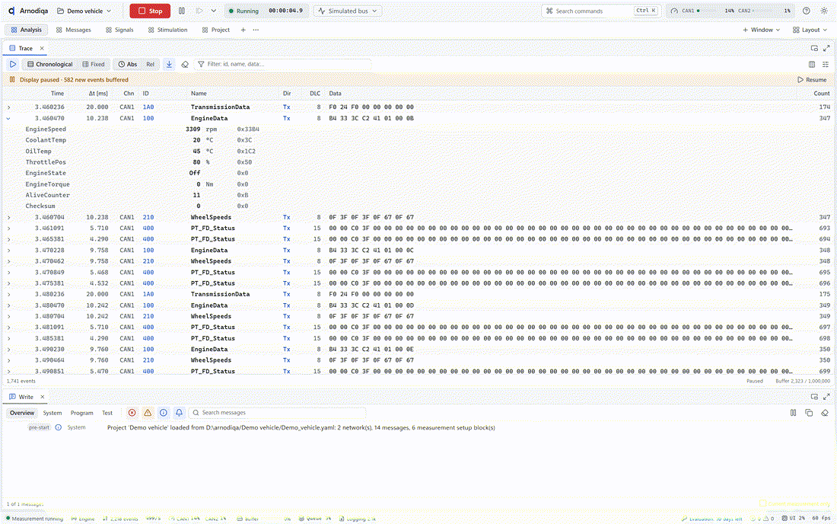The width and height of the screenshot is (837, 524).
Task: Click the CAN1 bus load gauge
Action: 701,11
